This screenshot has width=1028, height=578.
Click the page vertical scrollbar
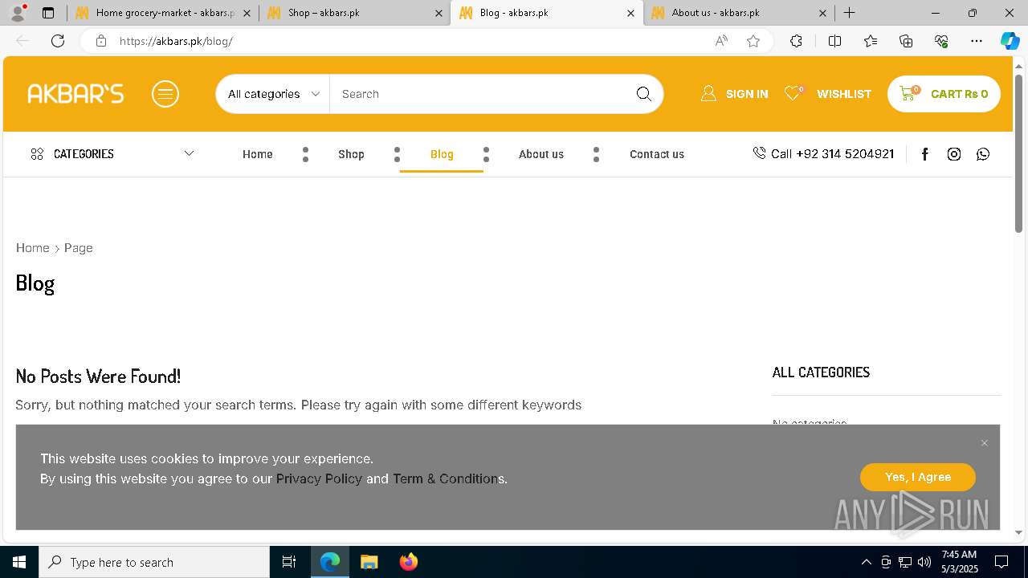pyautogui.click(x=1019, y=153)
